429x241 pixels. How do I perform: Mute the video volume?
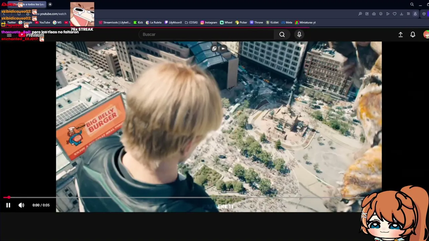[21, 205]
